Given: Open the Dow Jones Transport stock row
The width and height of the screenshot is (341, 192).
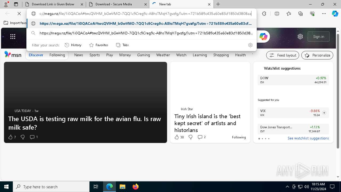Looking at the screenshot, I should pyautogui.click(x=293, y=129).
